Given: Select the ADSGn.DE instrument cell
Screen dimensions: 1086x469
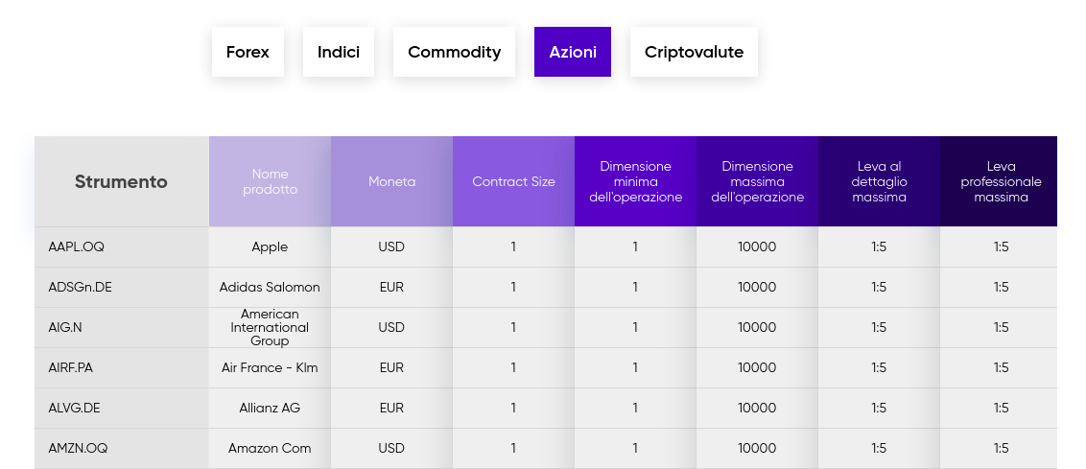Looking at the screenshot, I should pos(81,287).
